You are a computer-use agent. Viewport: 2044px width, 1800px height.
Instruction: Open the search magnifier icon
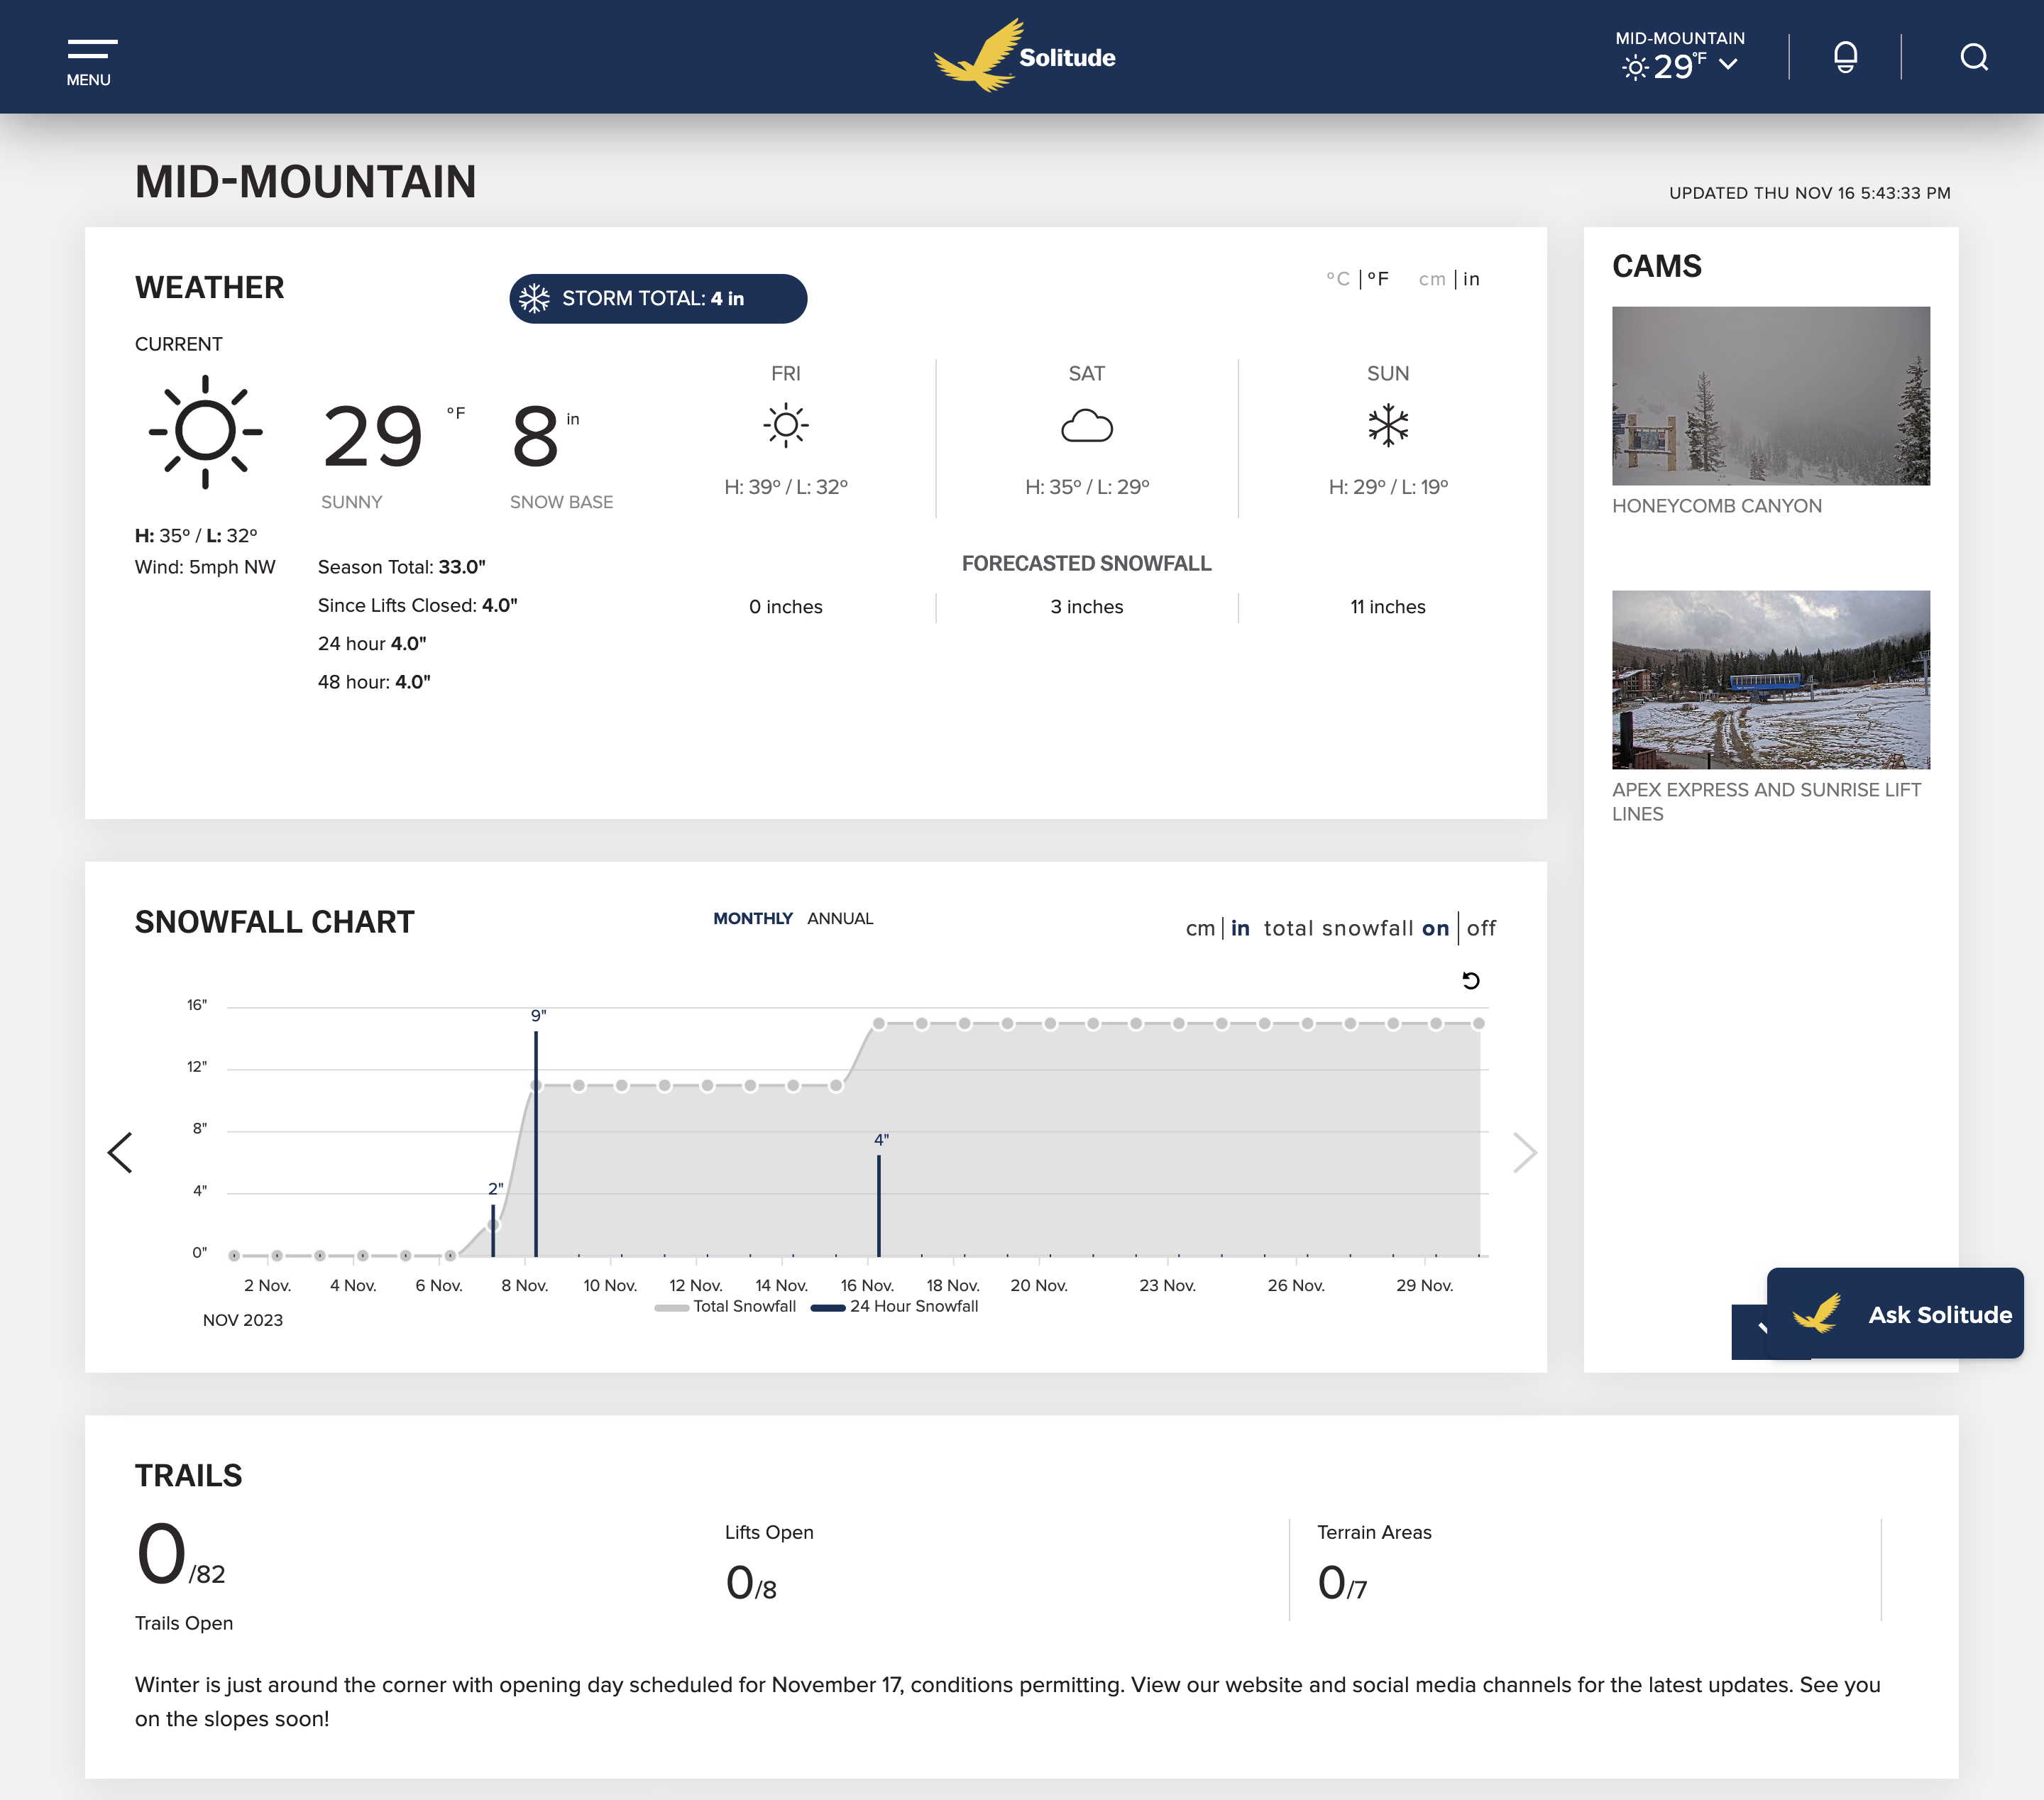(x=1973, y=57)
